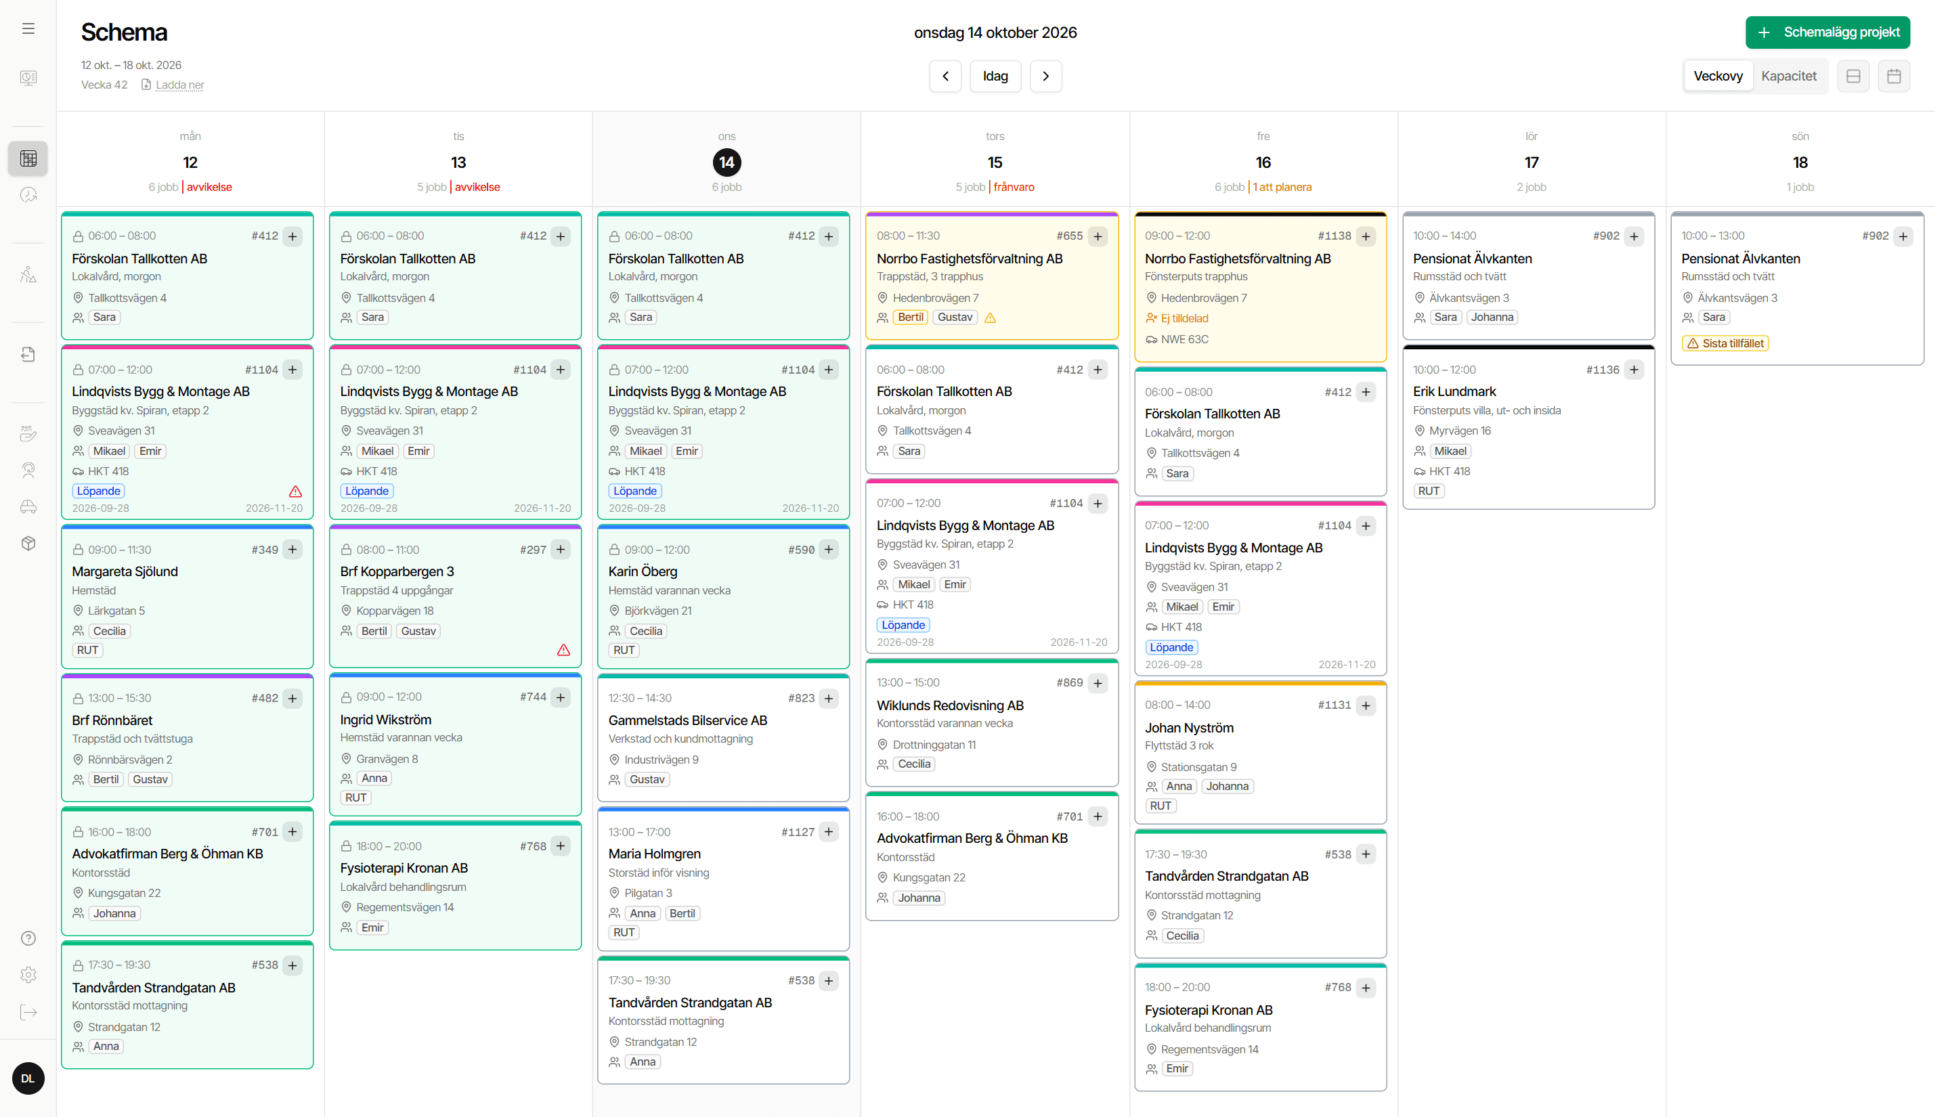Click the RUT tag on Erik Lundmark job
1950x1117 pixels.
pyautogui.click(x=1429, y=491)
